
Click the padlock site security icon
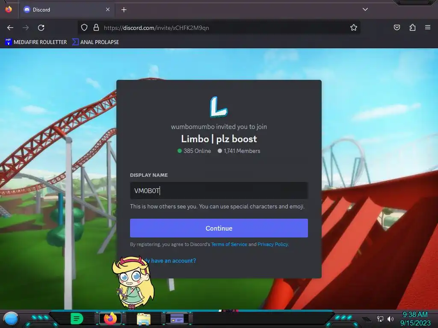[96, 28]
